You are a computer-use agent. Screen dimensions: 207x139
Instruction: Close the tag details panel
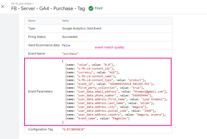[3, 7]
